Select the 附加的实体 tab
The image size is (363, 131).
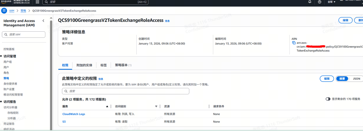[x=85, y=65]
